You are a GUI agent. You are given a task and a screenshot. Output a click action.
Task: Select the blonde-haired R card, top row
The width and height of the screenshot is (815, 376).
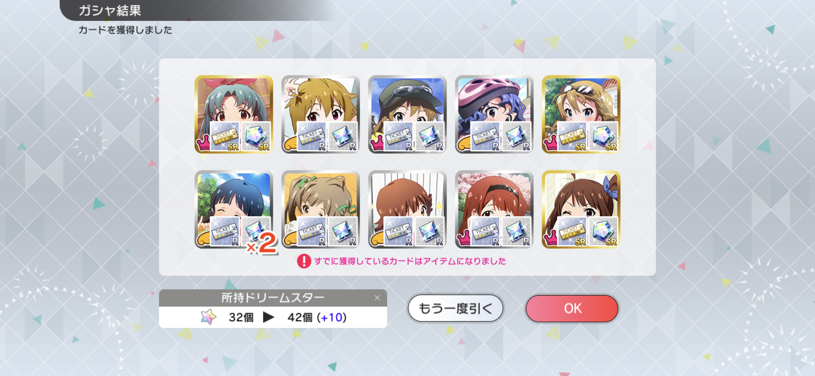coord(321,114)
